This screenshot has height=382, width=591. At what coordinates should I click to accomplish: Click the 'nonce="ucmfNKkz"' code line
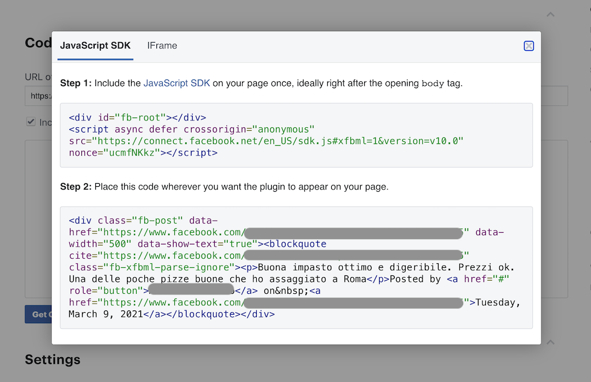[x=143, y=153]
